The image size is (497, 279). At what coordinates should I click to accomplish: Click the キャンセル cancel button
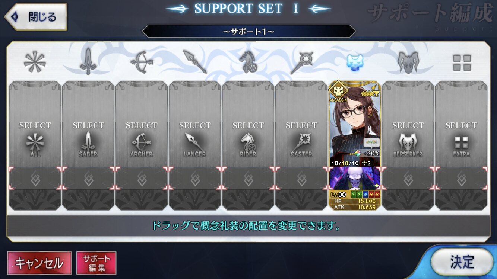click(39, 263)
